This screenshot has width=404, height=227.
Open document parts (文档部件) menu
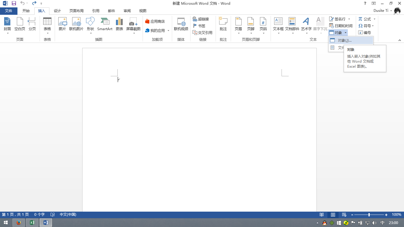pos(292,25)
